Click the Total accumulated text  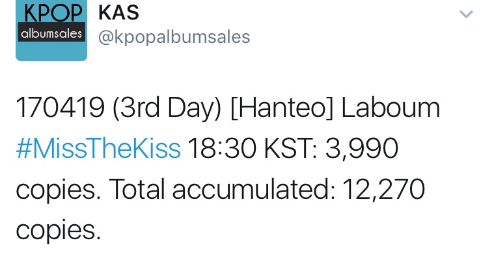[x=222, y=189]
